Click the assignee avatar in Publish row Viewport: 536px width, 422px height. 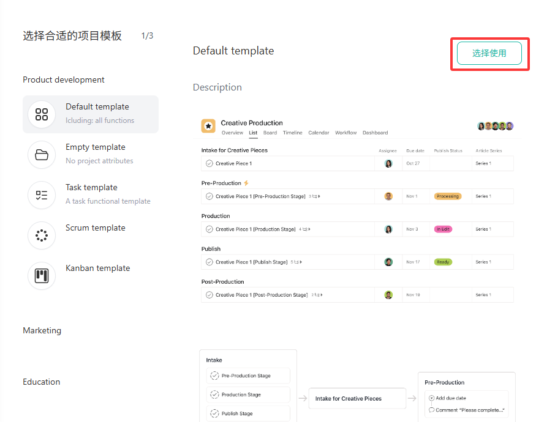pyautogui.click(x=388, y=262)
